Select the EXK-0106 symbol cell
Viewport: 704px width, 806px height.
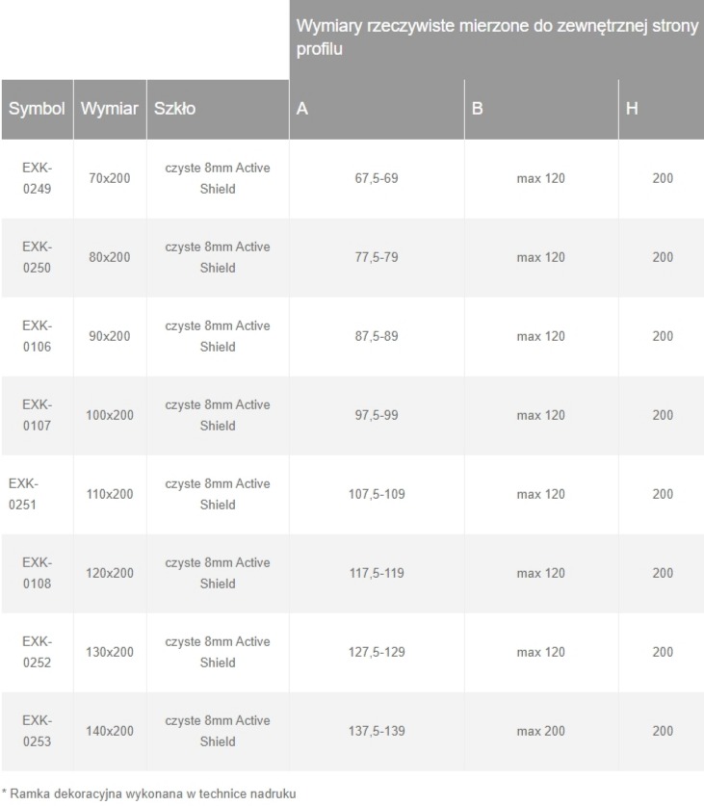click(x=37, y=336)
